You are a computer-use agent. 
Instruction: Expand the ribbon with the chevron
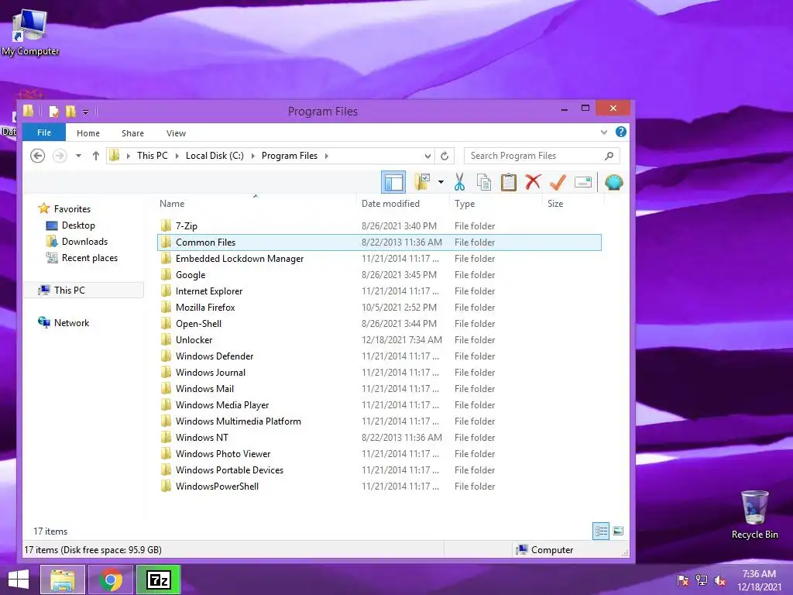pyautogui.click(x=604, y=132)
